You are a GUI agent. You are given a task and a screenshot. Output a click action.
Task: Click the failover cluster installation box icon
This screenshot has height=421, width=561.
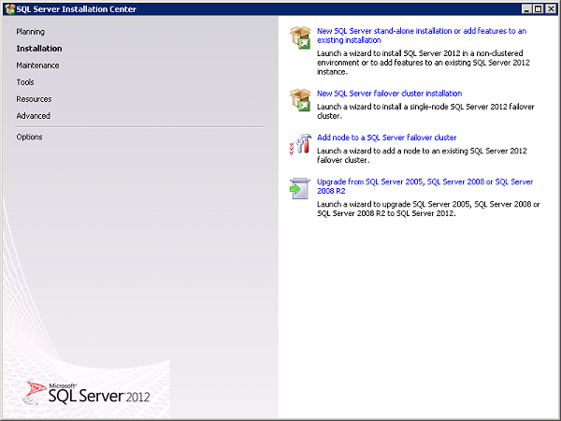[x=300, y=100]
